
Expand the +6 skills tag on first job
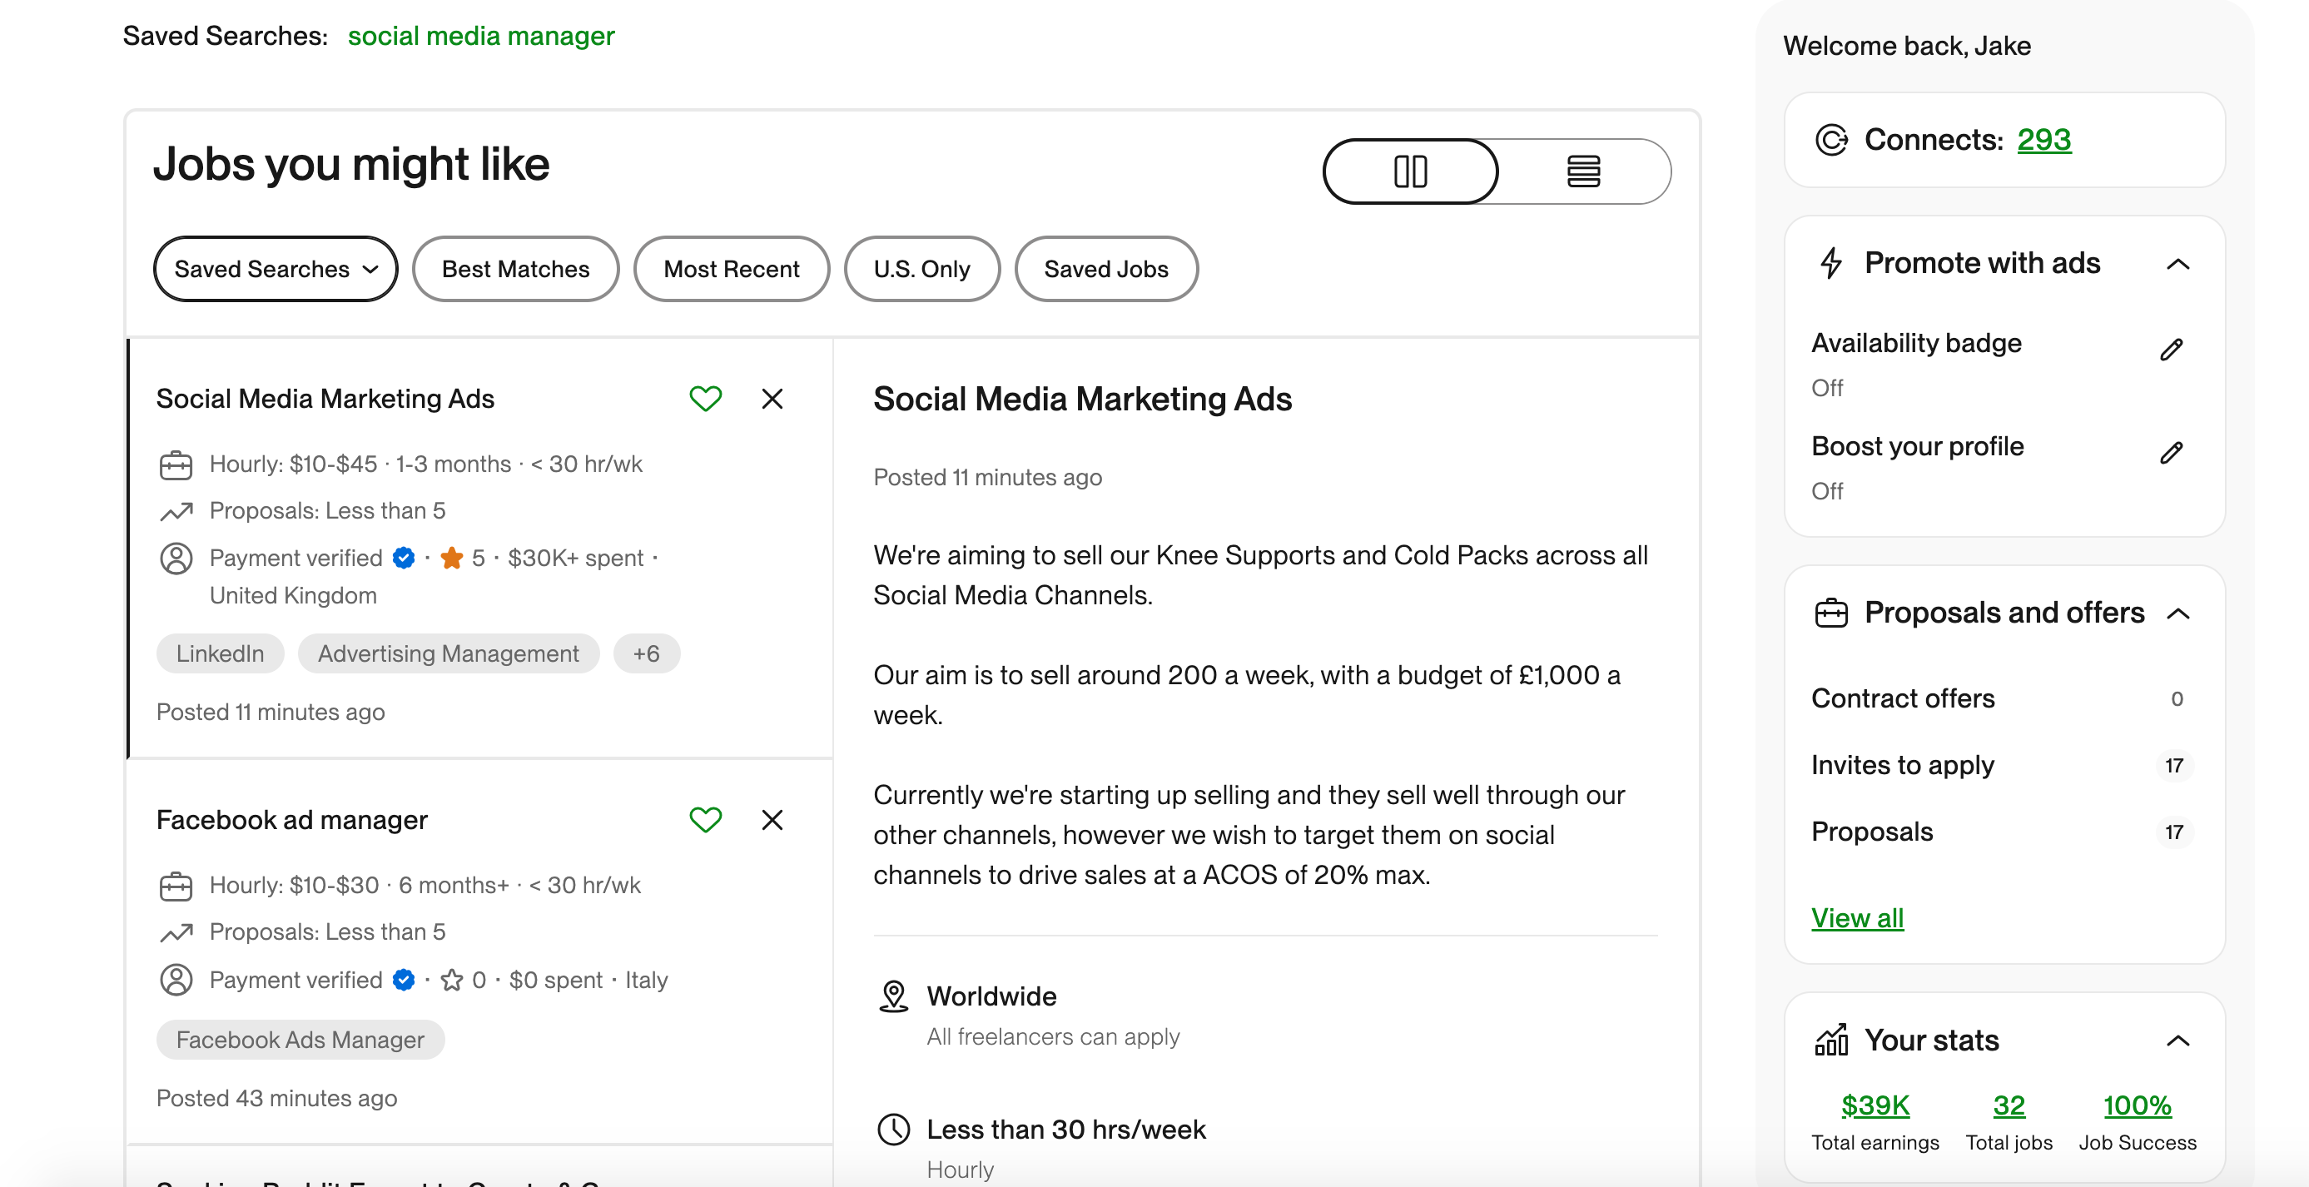pyautogui.click(x=646, y=653)
